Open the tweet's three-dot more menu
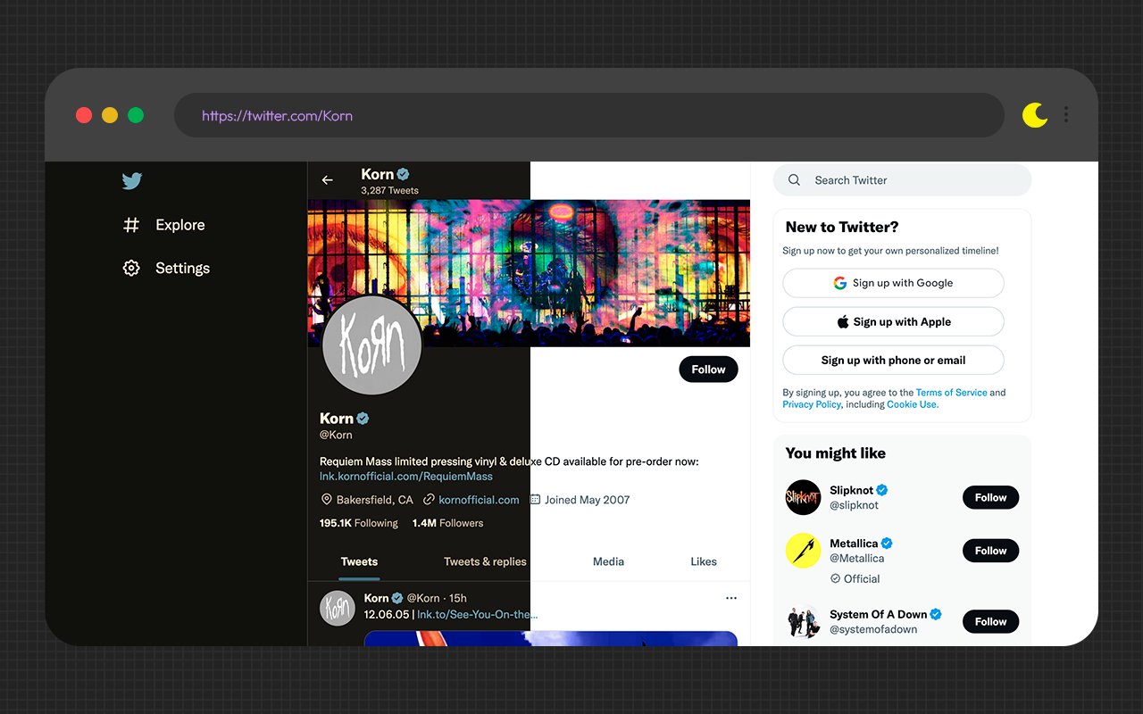This screenshot has width=1143, height=714. (x=731, y=598)
